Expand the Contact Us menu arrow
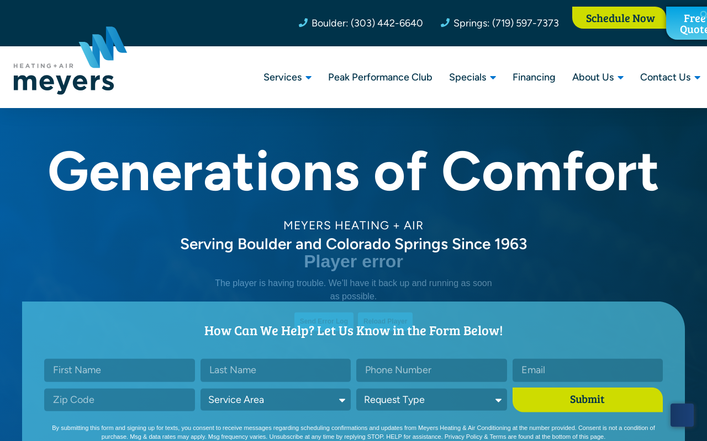This screenshot has height=441, width=707. [697, 78]
